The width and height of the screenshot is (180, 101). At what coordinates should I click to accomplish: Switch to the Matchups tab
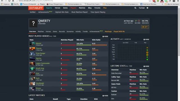[108, 31]
